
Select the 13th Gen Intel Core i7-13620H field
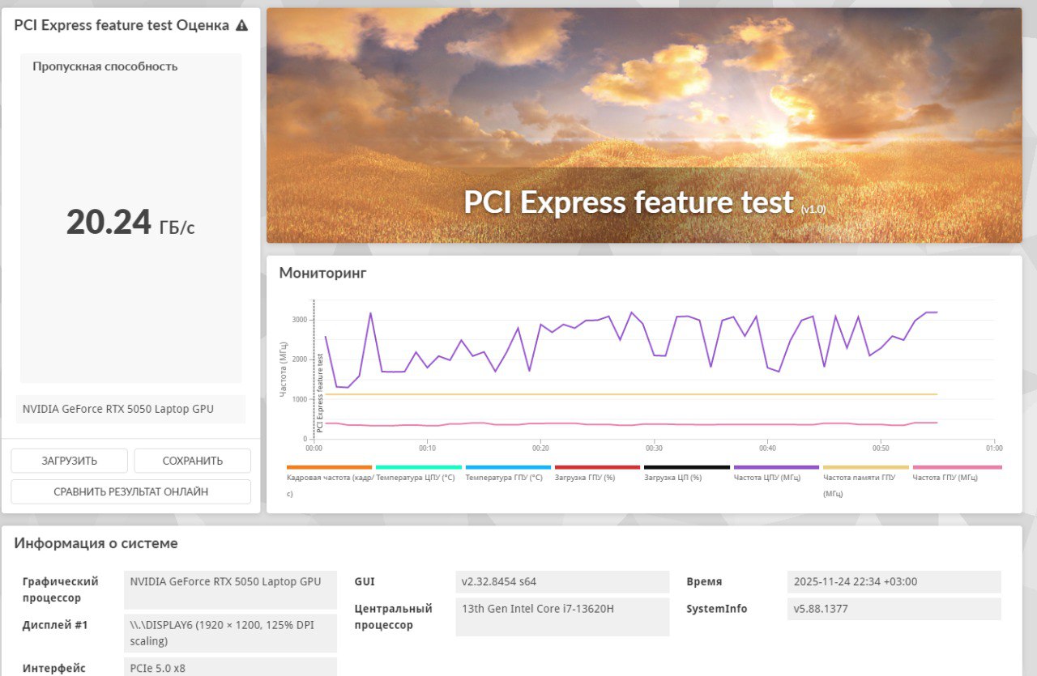click(562, 617)
